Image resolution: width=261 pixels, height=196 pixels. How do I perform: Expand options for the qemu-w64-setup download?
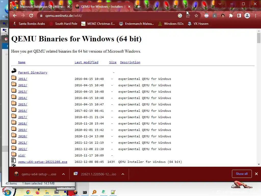coord(63,174)
